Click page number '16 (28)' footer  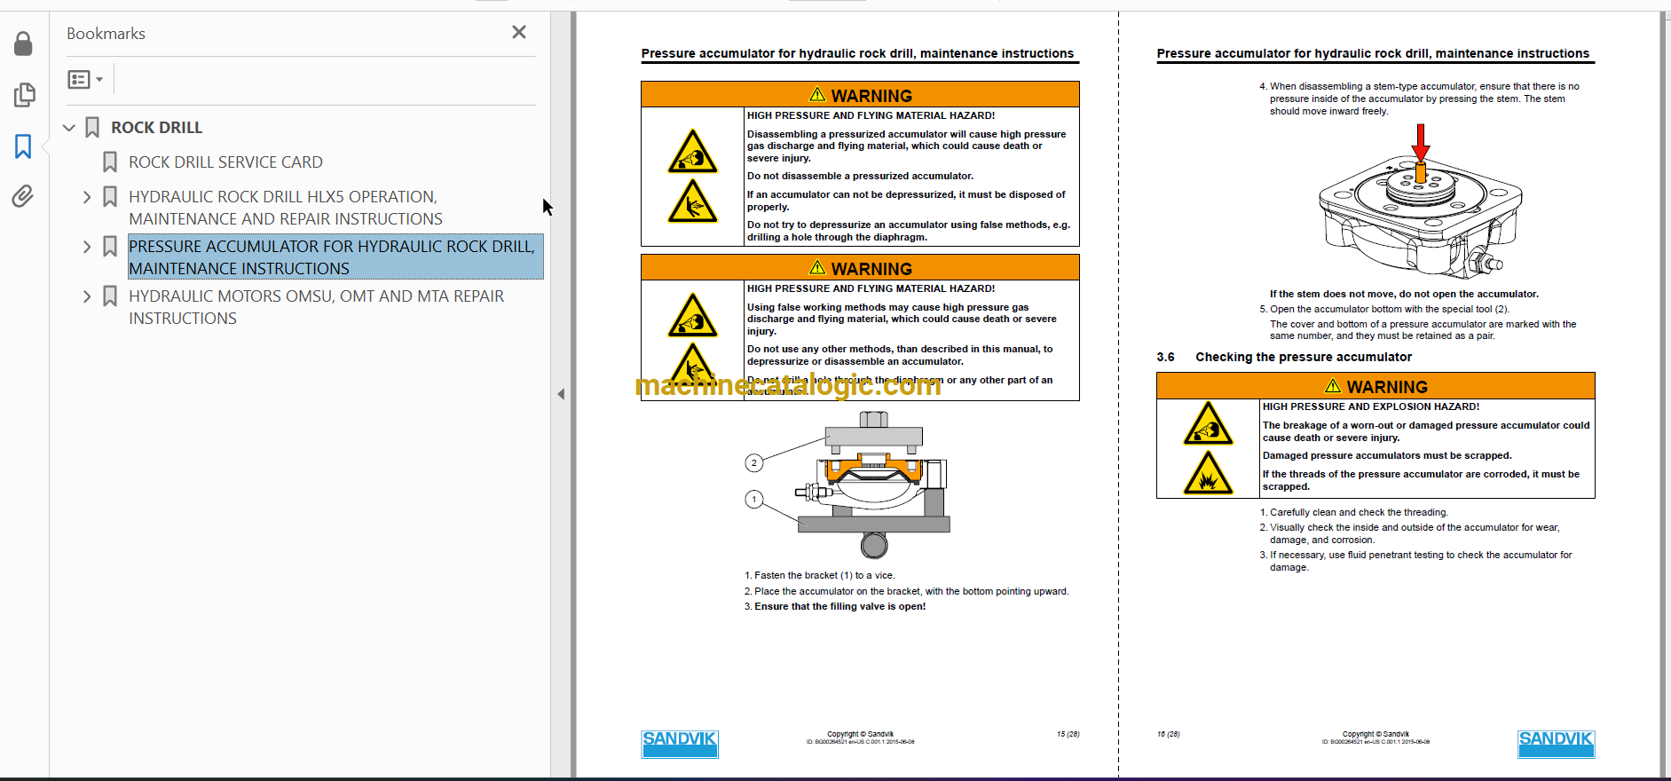coord(1169,734)
